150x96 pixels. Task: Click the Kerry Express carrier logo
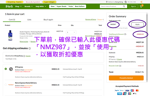point(11,85)
